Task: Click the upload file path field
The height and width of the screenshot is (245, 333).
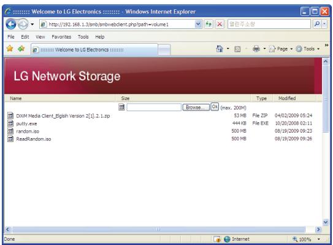Action: tap(154, 107)
